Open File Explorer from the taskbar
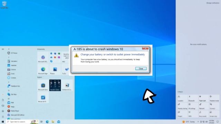This screenshot has width=221, height=124. tap(53, 122)
